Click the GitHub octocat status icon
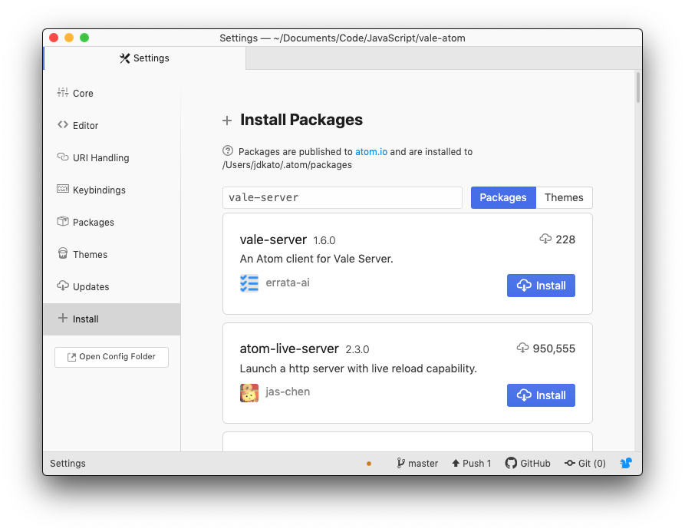 coord(512,463)
